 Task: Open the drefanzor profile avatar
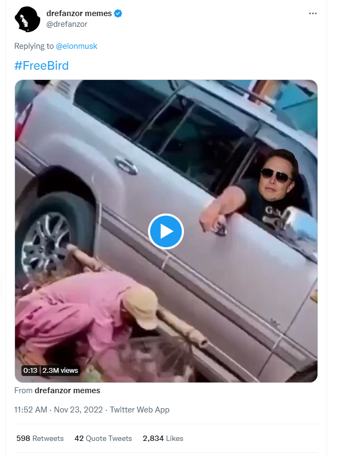point(27,19)
